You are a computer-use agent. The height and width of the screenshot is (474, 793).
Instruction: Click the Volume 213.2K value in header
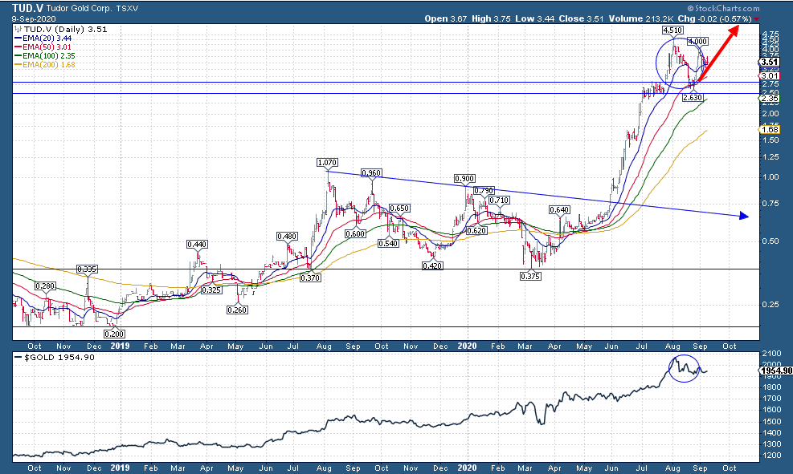pyautogui.click(x=641, y=18)
